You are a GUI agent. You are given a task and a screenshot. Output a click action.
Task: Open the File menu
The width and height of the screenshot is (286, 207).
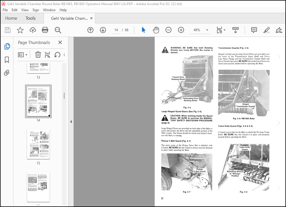5,10
